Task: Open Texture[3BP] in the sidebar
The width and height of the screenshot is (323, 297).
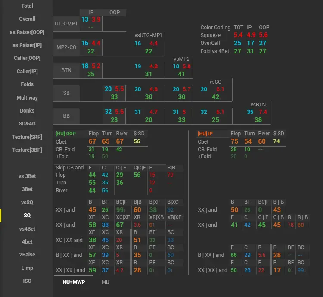Action: (x=27, y=150)
